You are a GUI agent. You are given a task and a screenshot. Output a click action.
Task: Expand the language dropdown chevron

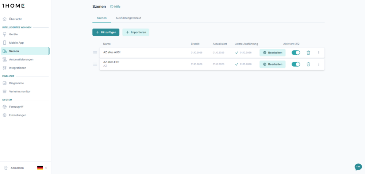(46, 168)
